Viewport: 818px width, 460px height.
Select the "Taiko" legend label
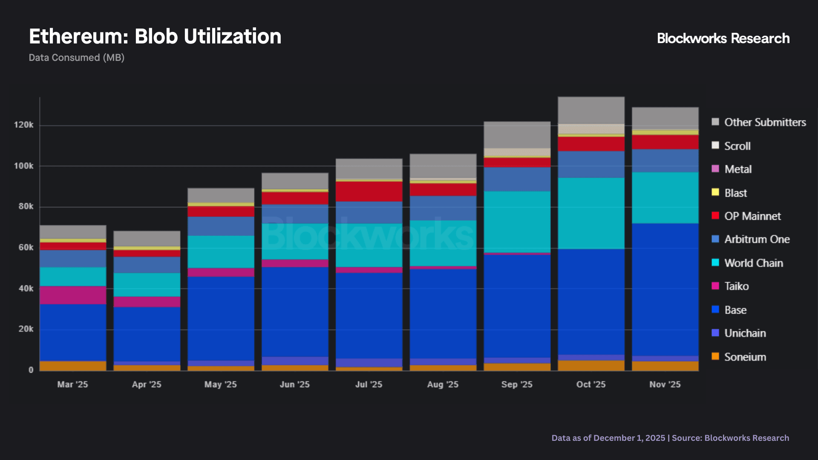(x=737, y=286)
